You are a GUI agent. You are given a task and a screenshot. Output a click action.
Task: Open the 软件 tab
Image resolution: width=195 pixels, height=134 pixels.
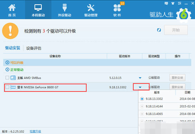tap(117, 10)
